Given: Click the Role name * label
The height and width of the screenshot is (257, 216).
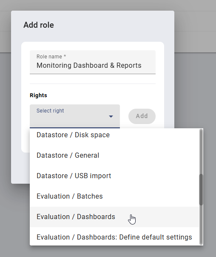Looking at the screenshot, I should pos(51,57).
